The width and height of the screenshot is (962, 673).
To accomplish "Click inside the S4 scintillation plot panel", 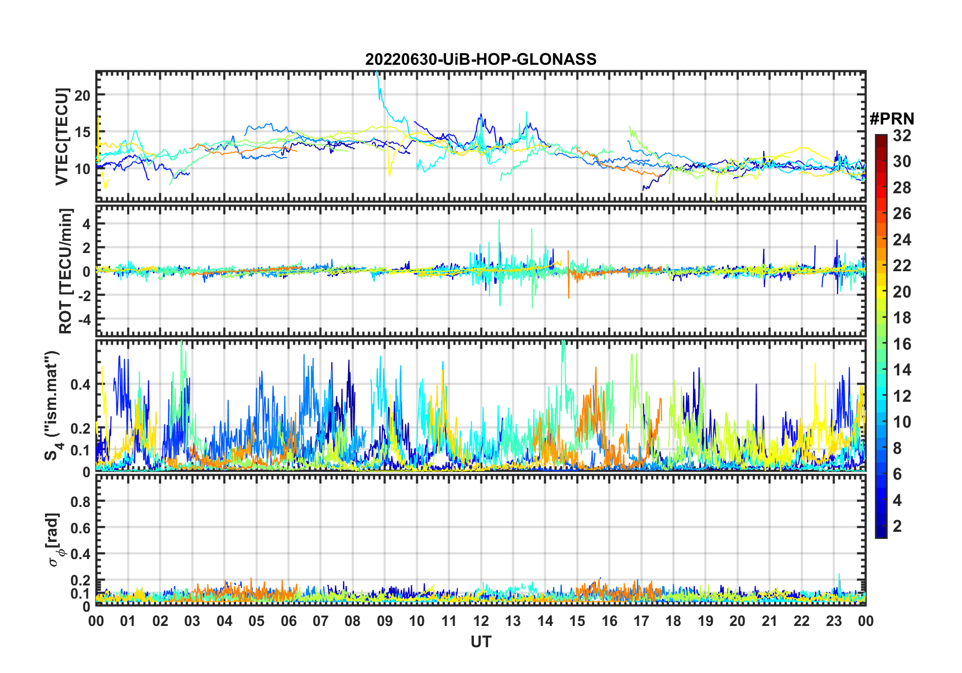I will point(480,405).
